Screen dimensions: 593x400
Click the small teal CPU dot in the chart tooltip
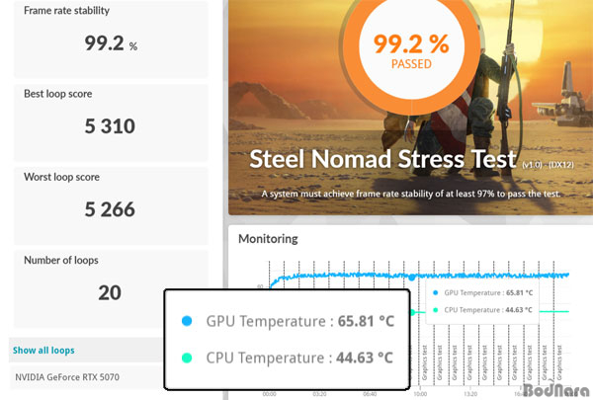coord(435,312)
